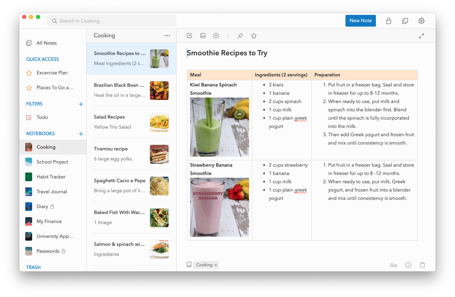
Task: Add a new notebook with the plus icon
Action: pos(81,134)
